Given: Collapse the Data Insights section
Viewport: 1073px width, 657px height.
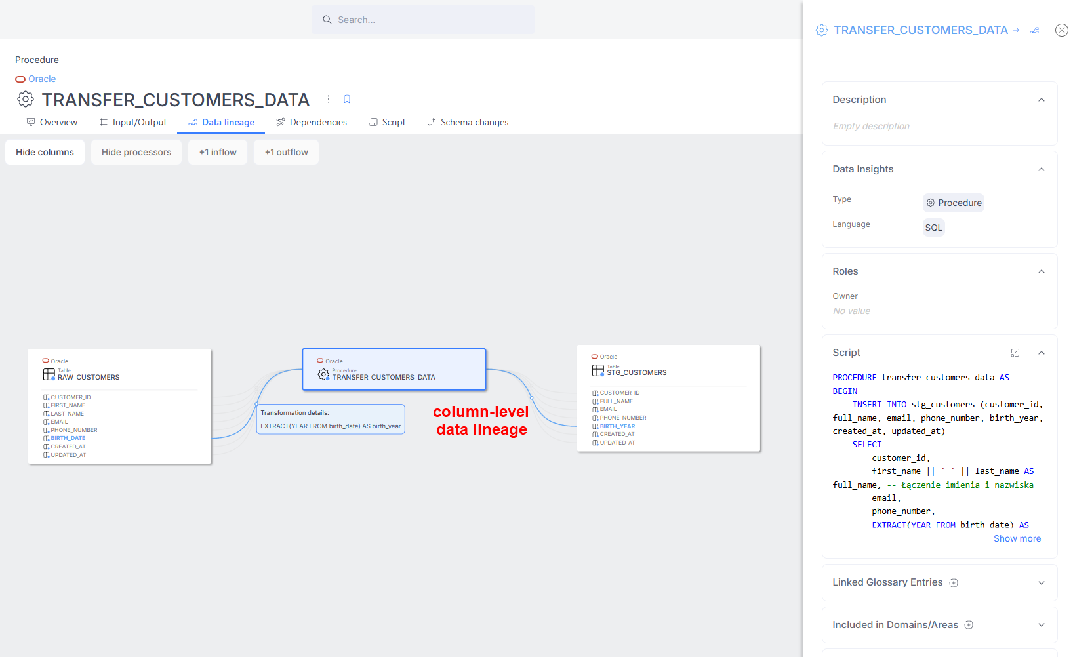Looking at the screenshot, I should 1041,169.
